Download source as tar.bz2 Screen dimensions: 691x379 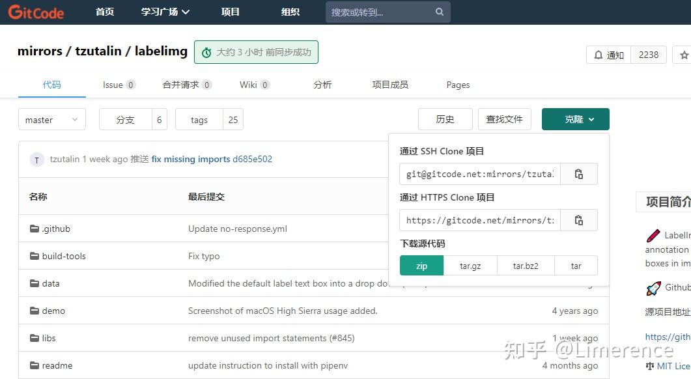[526, 266]
